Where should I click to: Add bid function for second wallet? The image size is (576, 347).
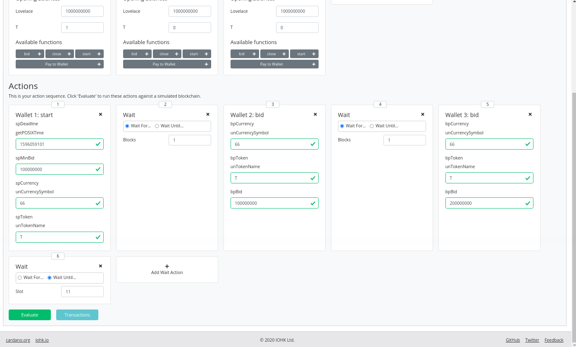click(x=137, y=54)
